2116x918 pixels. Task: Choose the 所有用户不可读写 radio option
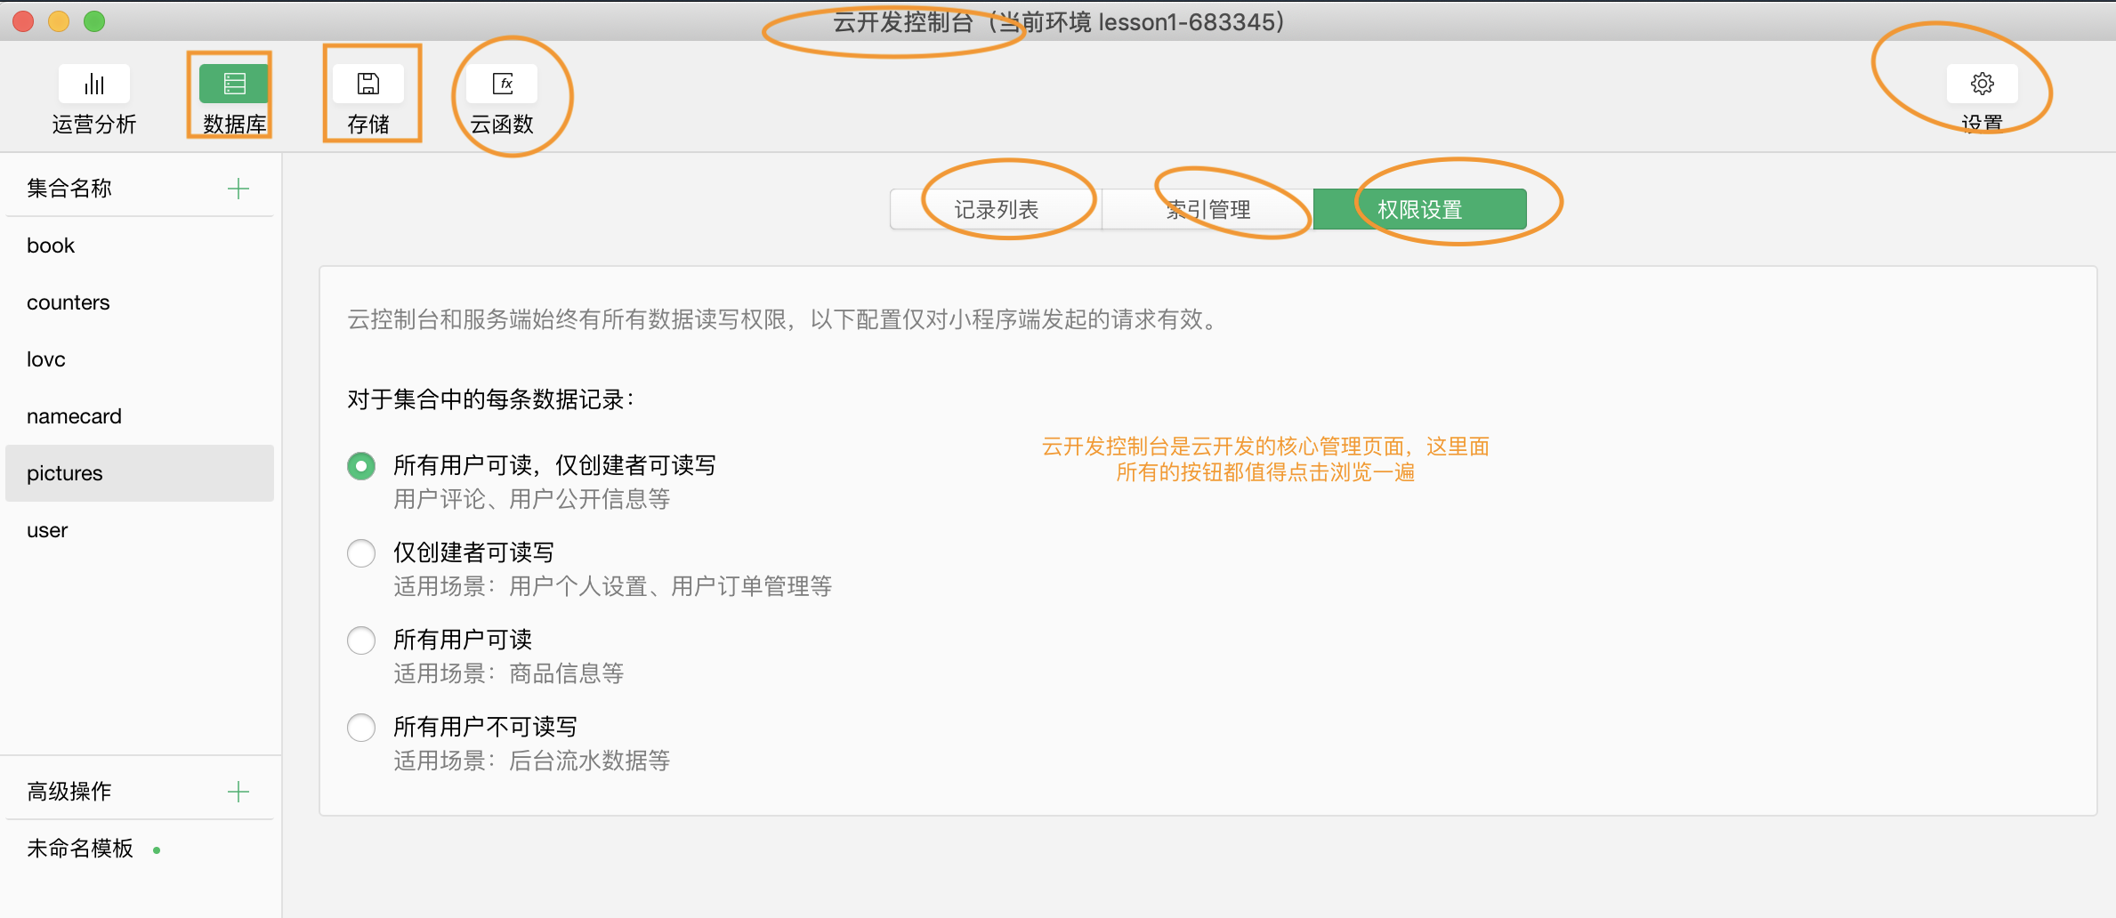361,728
